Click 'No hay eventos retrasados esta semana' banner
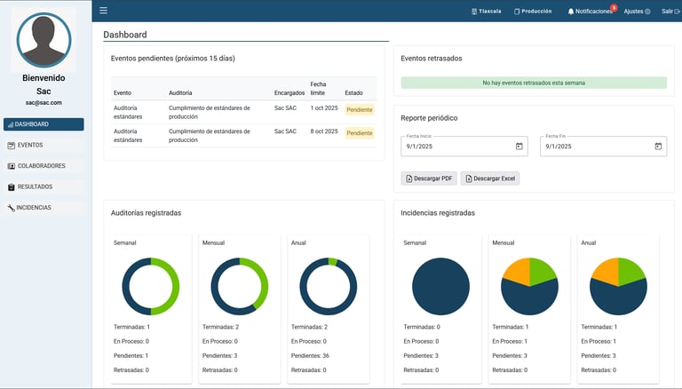 (534, 83)
